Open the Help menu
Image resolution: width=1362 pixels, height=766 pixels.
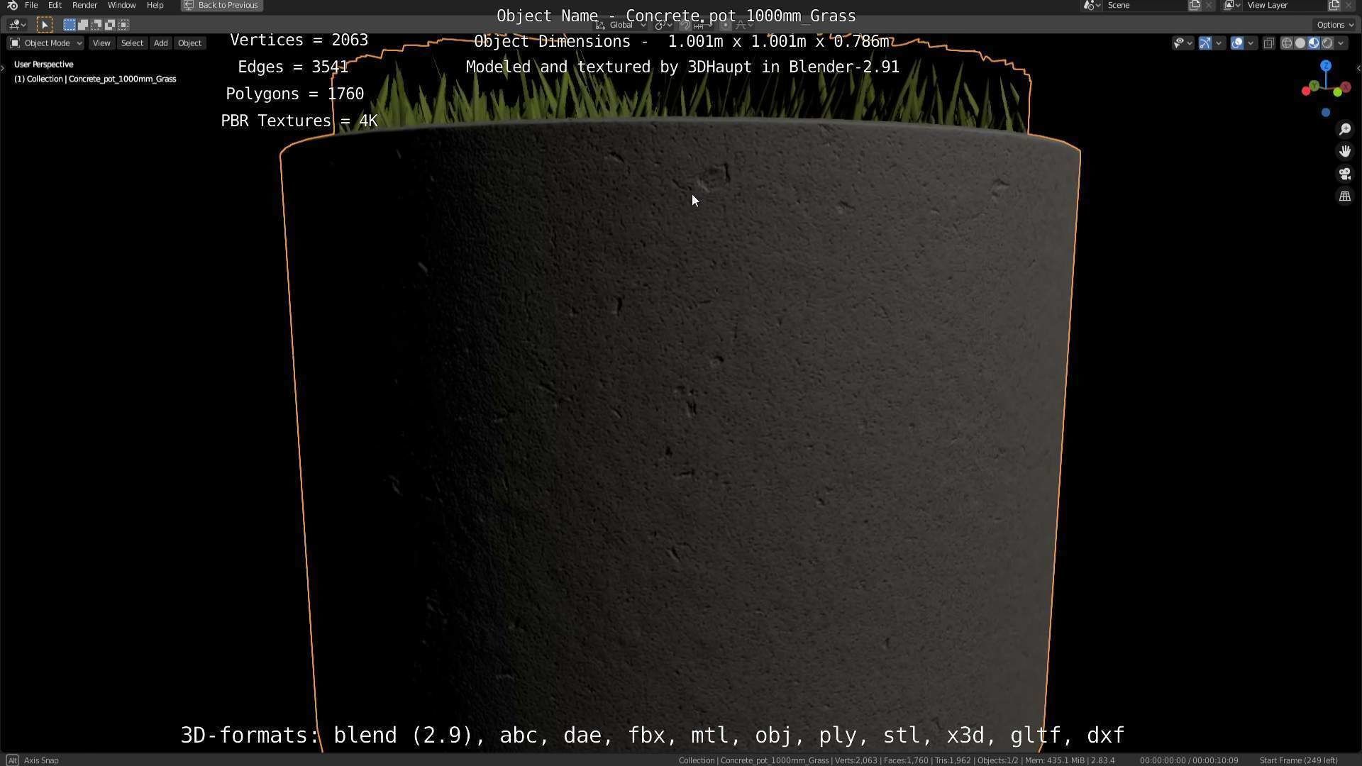[x=155, y=5]
